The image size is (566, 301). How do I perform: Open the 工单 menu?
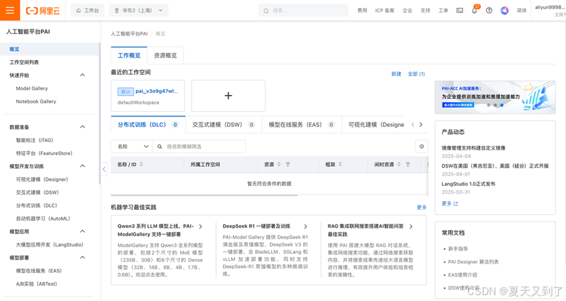tap(443, 10)
